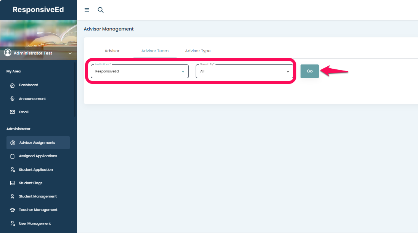This screenshot has width=418, height=233.
Task: Click the Administrator Test user avatar icon
Action: coord(8,53)
